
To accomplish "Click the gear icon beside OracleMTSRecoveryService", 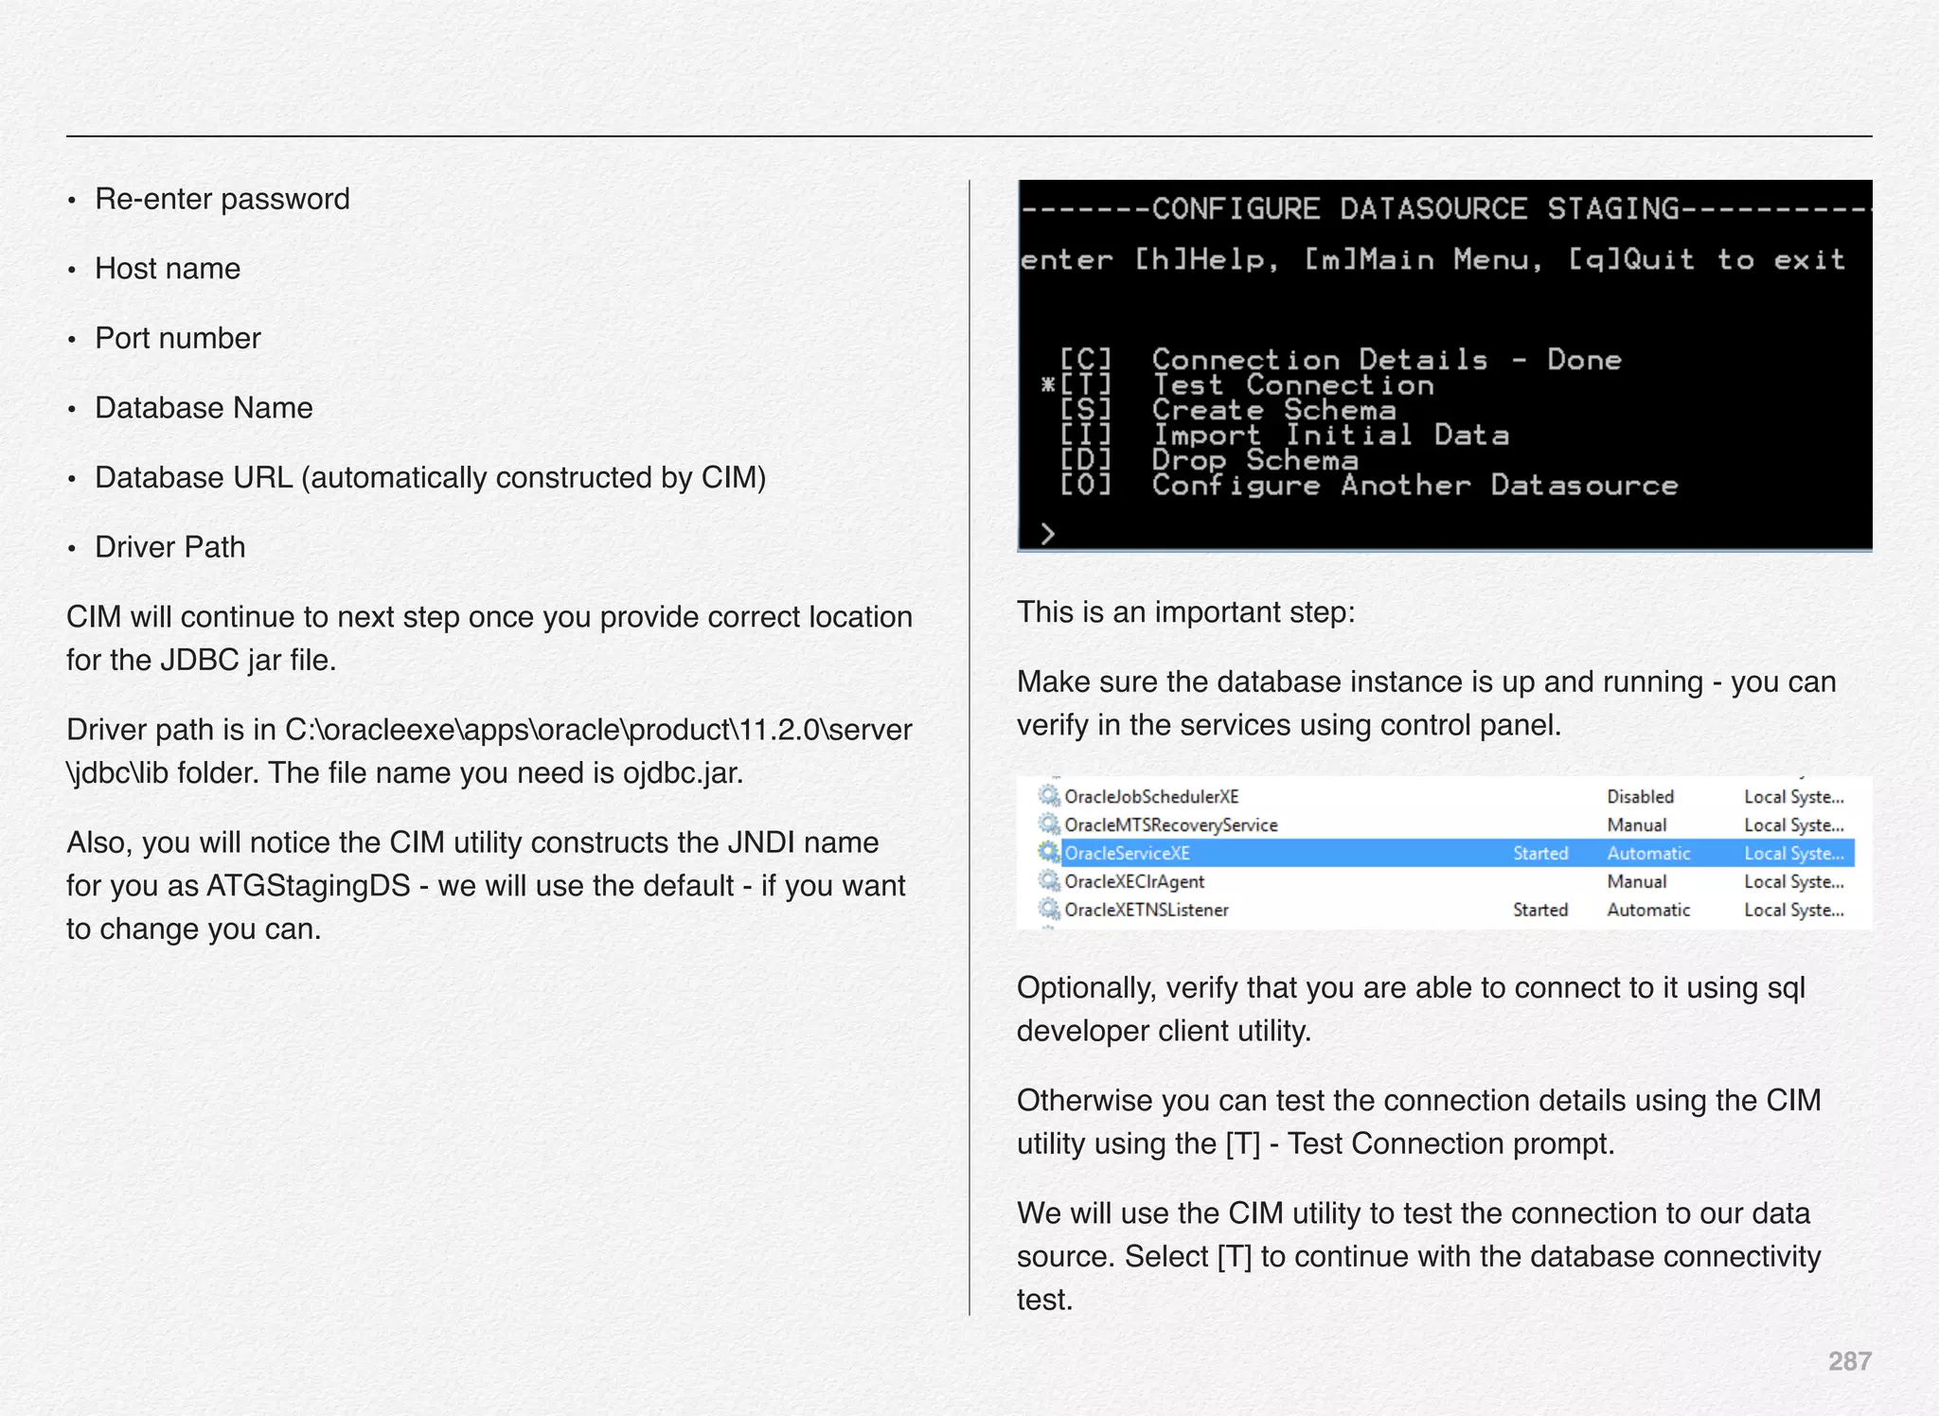I will pos(1049,824).
